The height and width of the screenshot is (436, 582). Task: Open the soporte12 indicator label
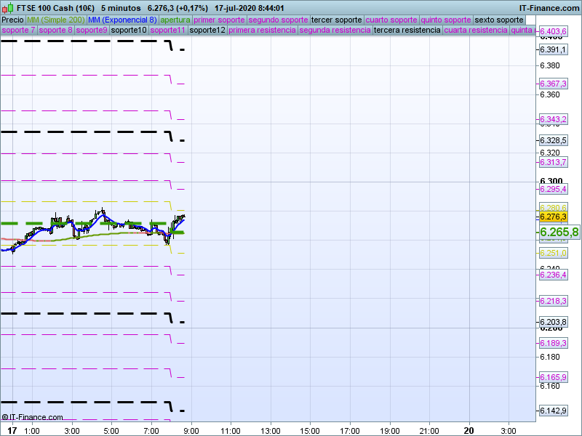207,30
